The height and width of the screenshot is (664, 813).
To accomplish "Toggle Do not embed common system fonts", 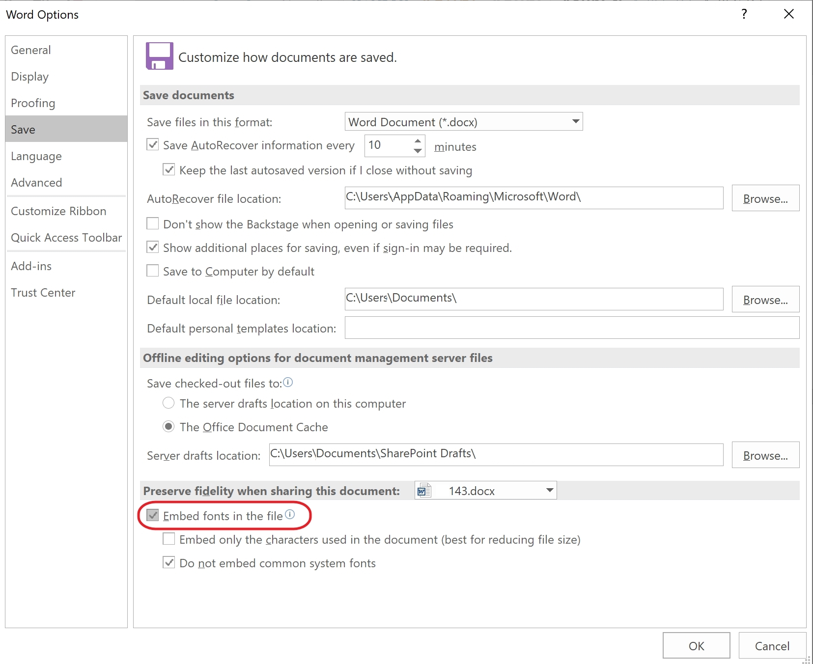I will (x=169, y=562).
